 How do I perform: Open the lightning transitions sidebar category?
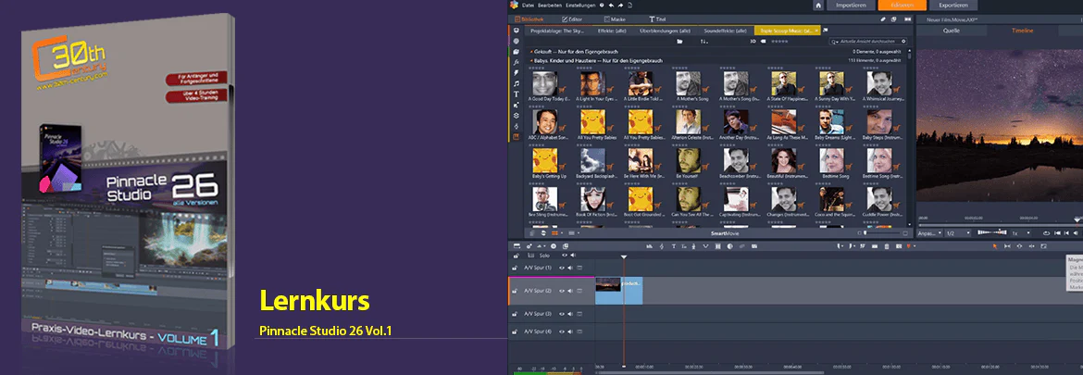point(516,72)
